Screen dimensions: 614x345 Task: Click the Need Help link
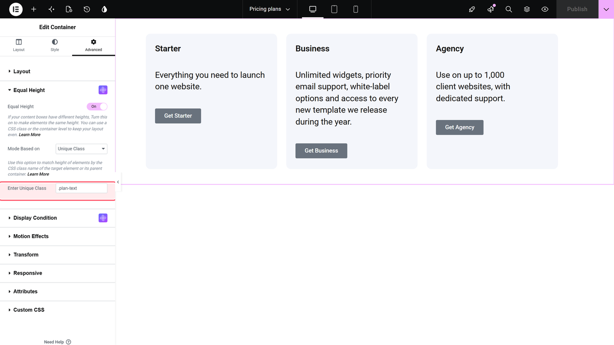[57, 342]
